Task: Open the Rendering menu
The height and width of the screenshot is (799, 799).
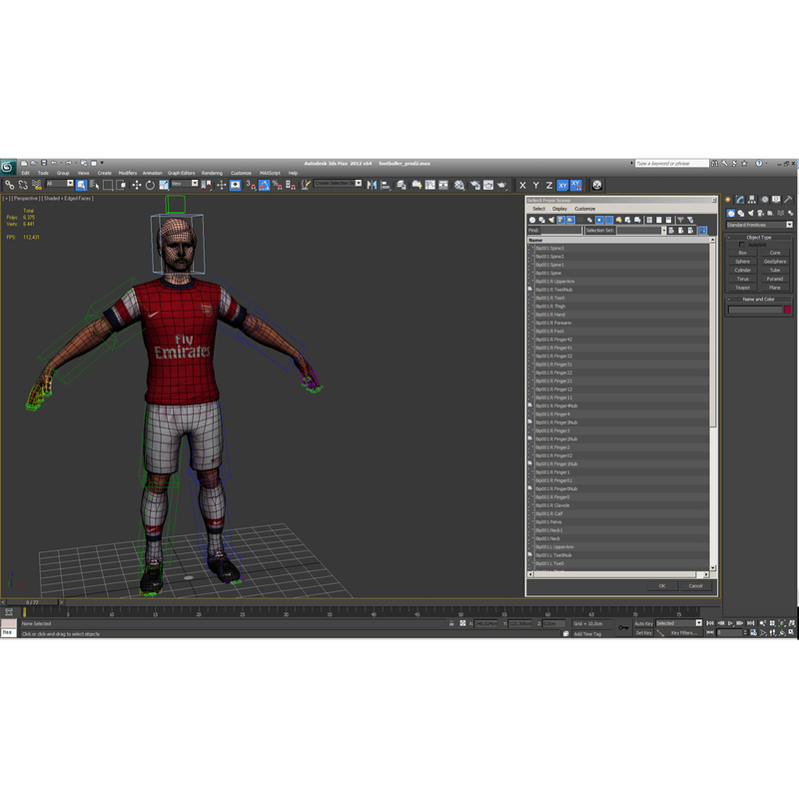Action: point(212,171)
